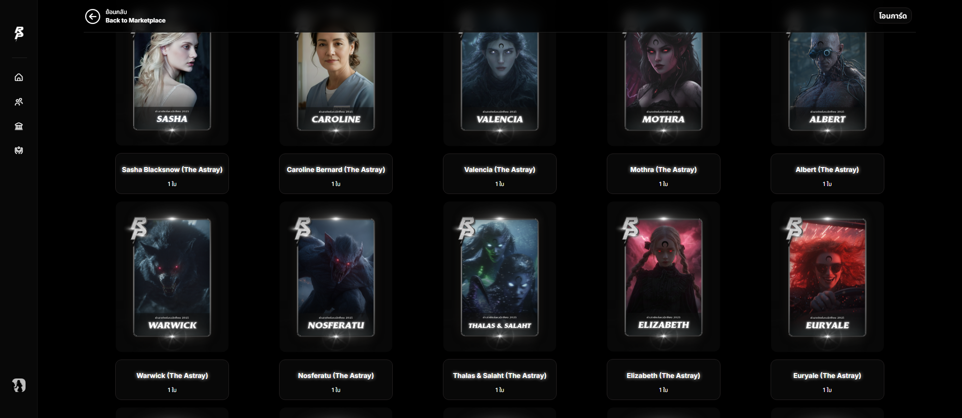The height and width of the screenshot is (418, 962).
Task: Select the Euryale card image
Action: (x=827, y=277)
